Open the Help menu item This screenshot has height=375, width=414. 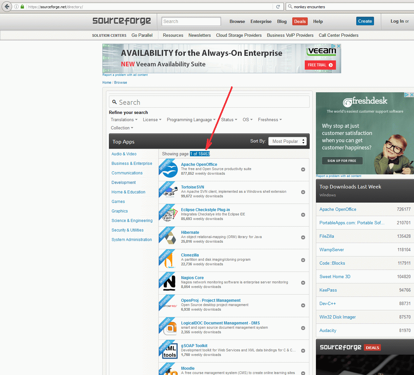pyautogui.click(x=318, y=21)
